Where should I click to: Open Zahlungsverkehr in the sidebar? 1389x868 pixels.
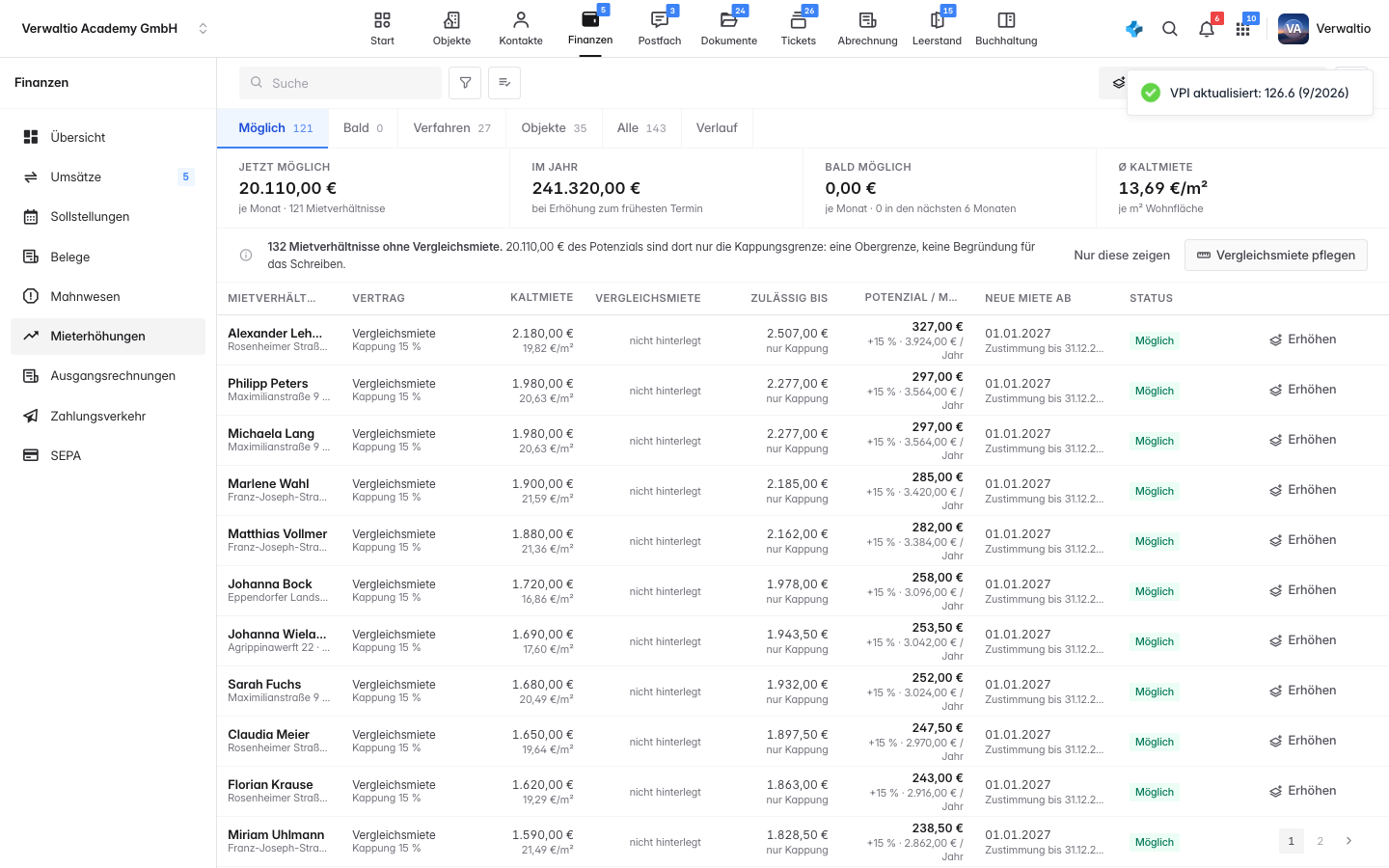[x=108, y=416]
